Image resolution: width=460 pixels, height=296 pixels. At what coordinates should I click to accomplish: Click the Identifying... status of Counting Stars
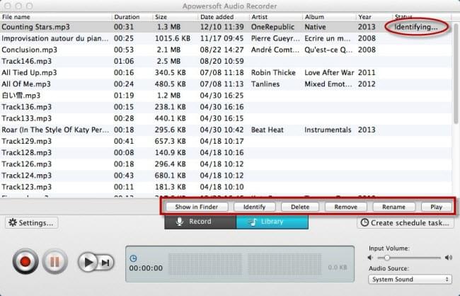click(x=416, y=27)
